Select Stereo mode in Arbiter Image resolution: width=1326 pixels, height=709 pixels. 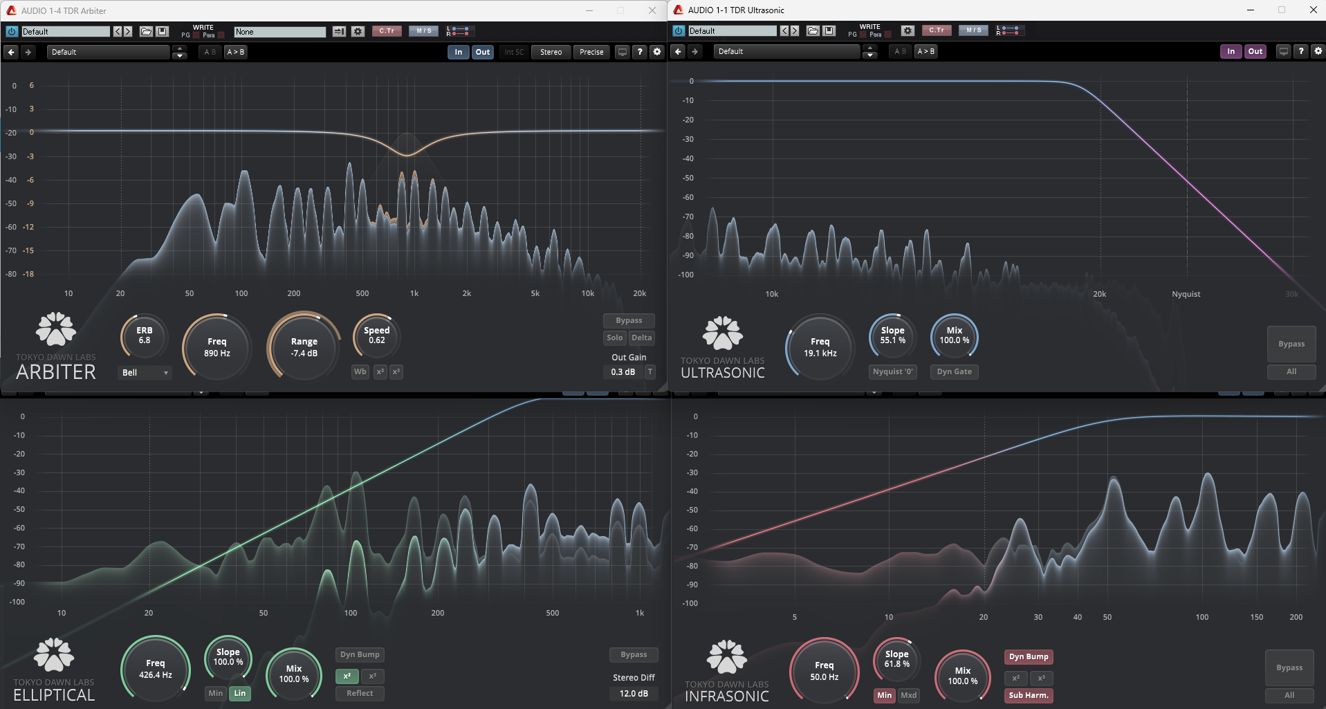[x=551, y=52]
